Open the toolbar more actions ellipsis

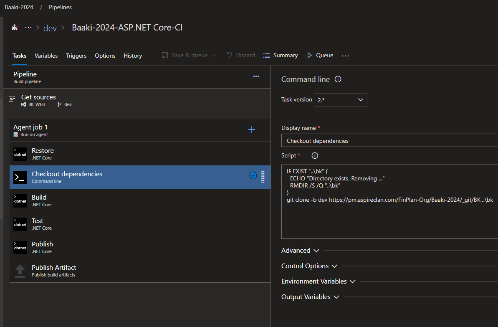click(x=346, y=56)
